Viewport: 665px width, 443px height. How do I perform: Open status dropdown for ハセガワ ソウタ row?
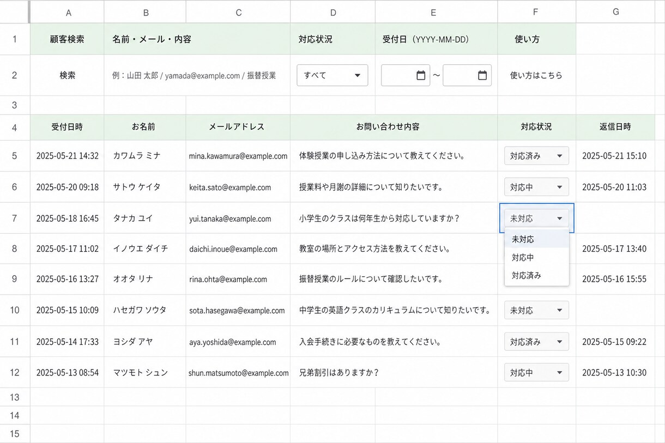[536, 311]
